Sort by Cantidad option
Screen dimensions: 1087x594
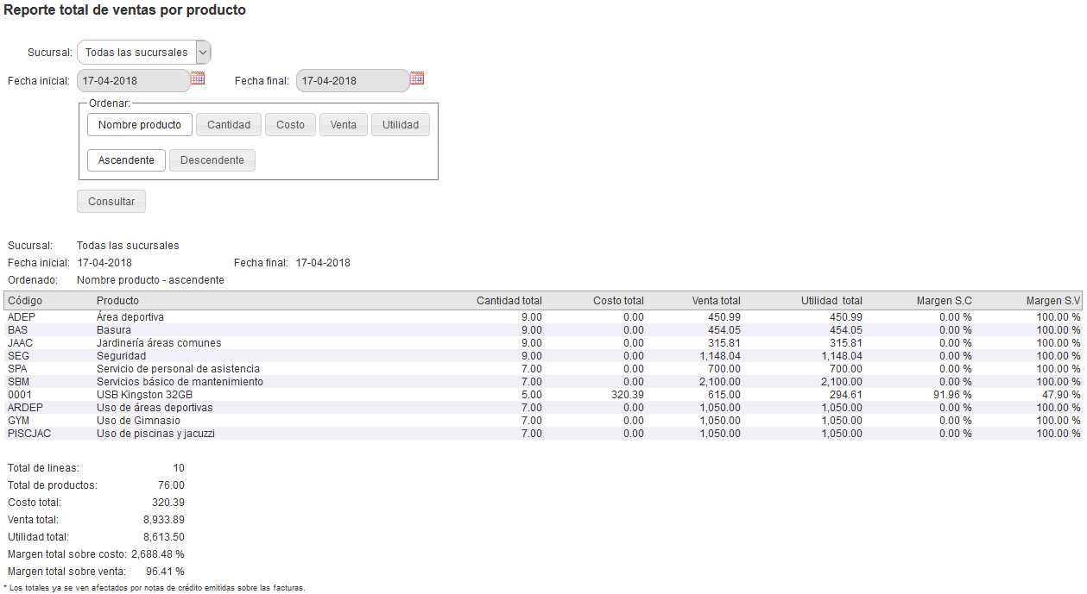pos(229,125)
